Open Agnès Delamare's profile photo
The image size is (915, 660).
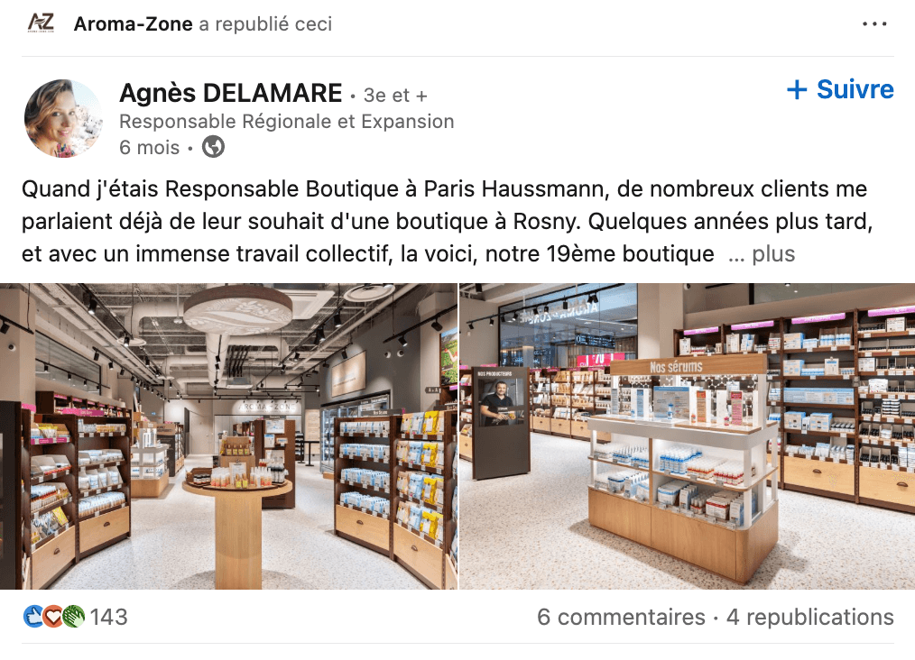63,118
